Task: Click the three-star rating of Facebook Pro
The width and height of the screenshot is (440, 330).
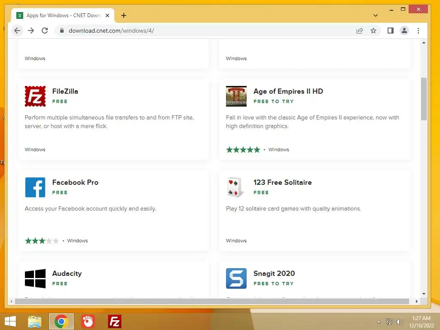Action: [x=42, y=241]
